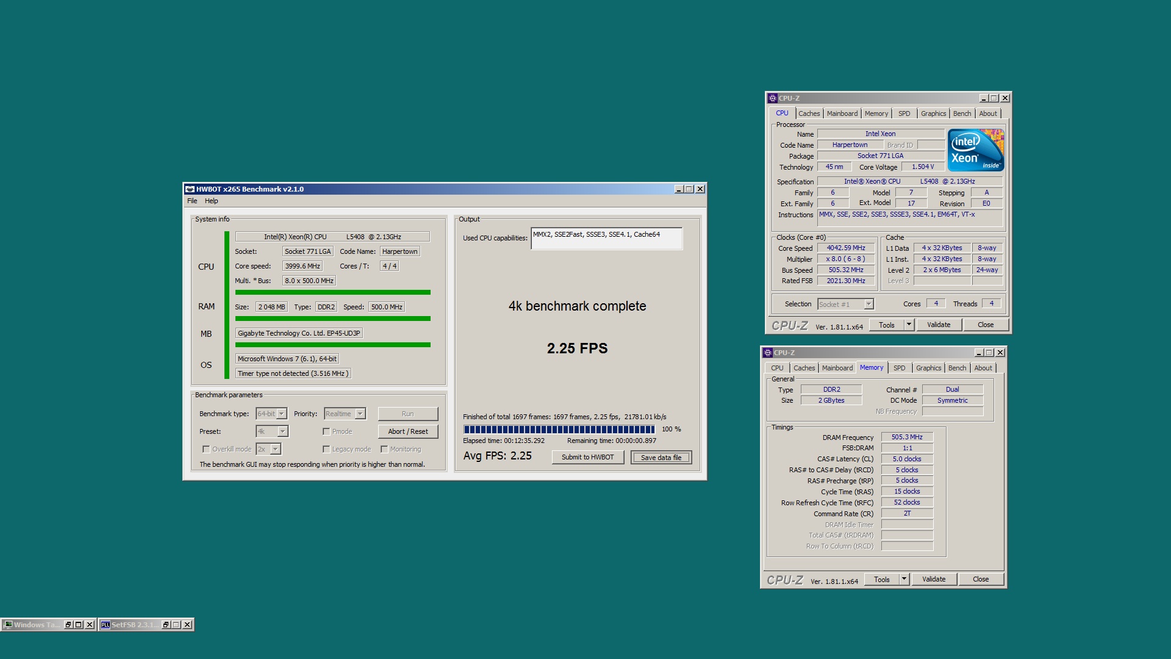The image size is (1171, 659).
Task: Click the 2.25 FPS result text
Action: pos(577,348)
